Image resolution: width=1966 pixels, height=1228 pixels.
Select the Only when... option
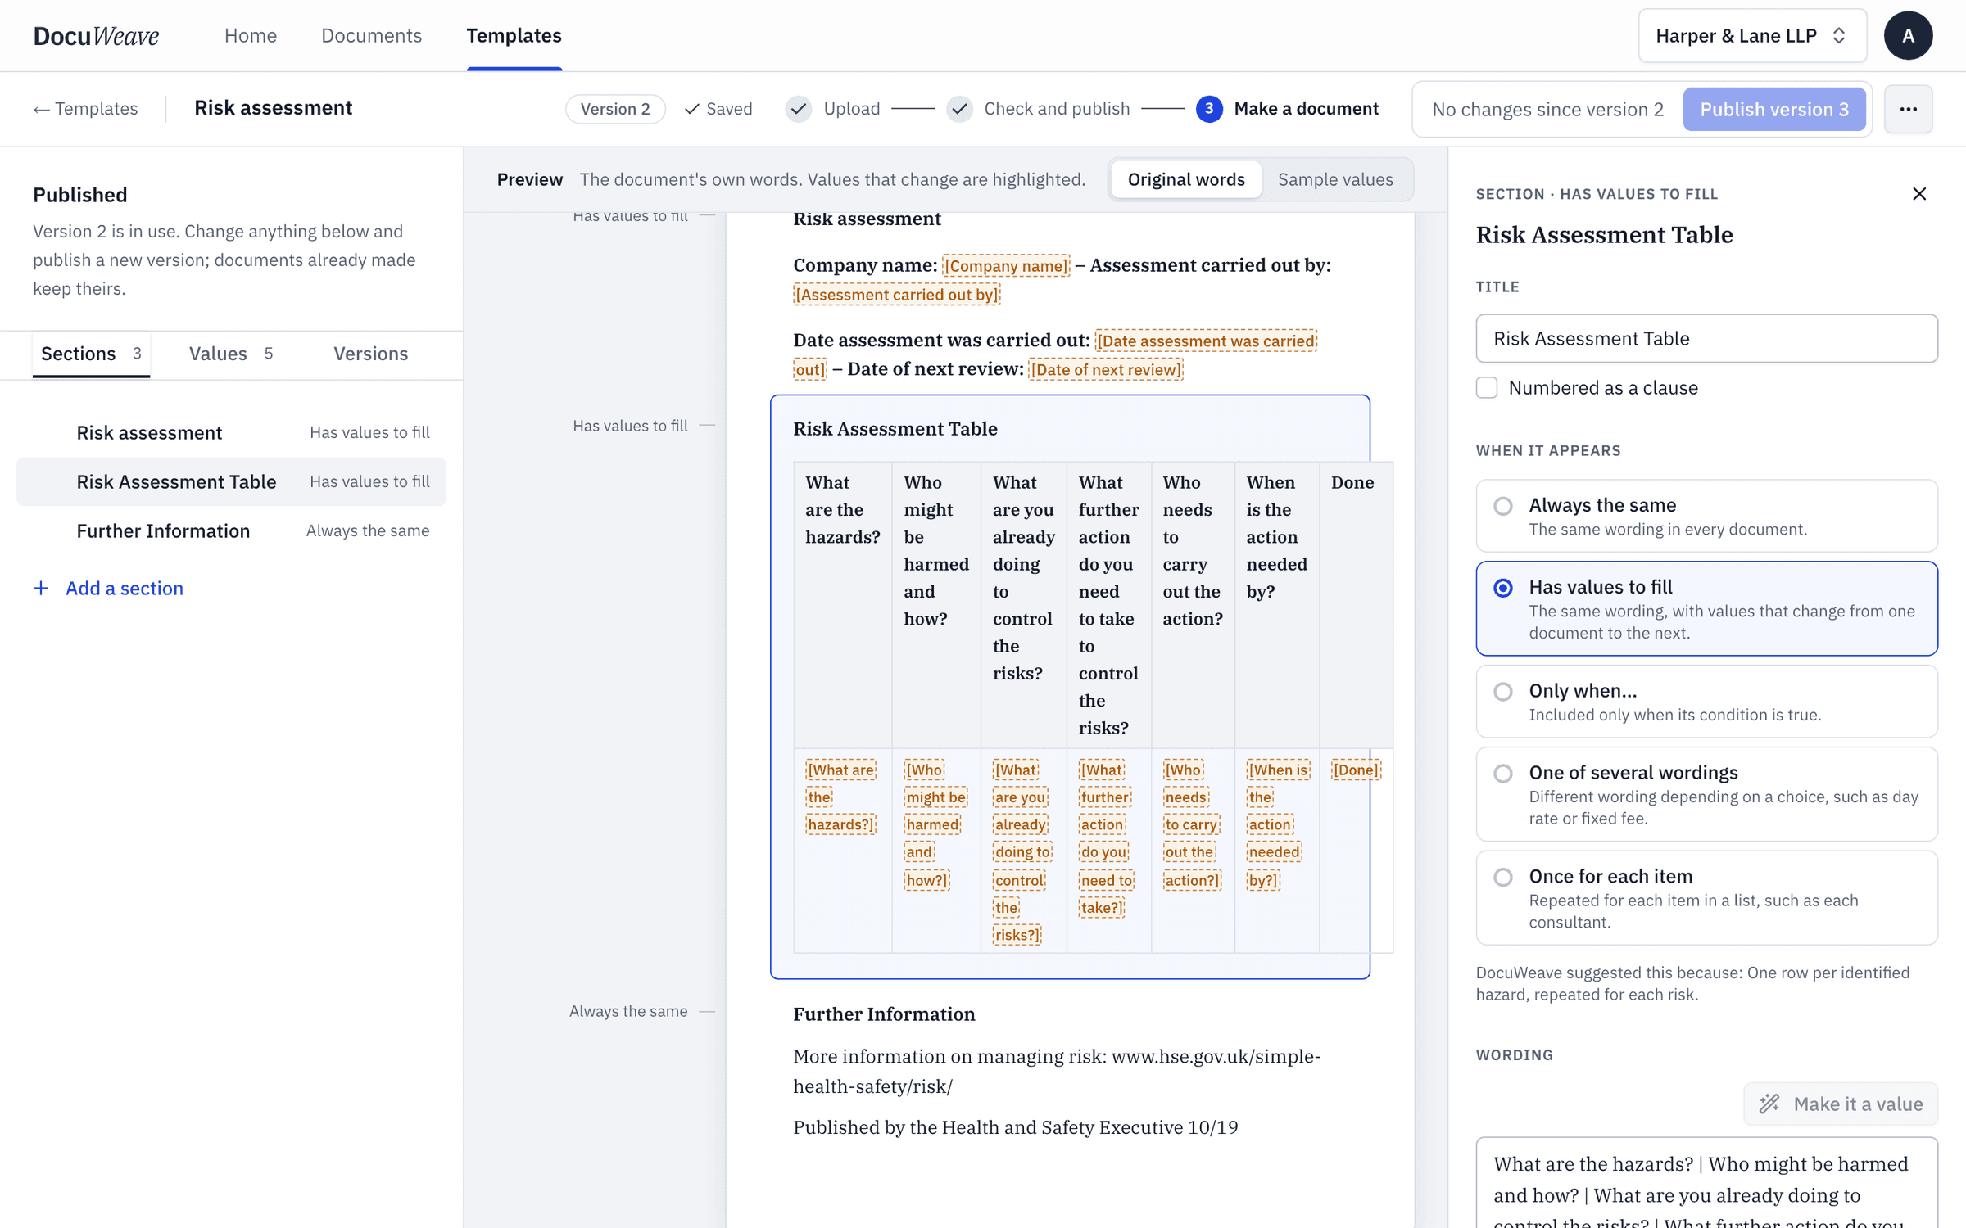click(x=1706, y=702)
